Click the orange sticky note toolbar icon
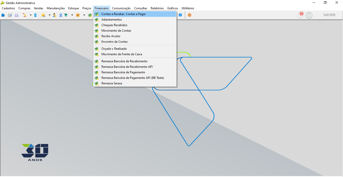Screen dimensions: 343x177 coord(78,15)
